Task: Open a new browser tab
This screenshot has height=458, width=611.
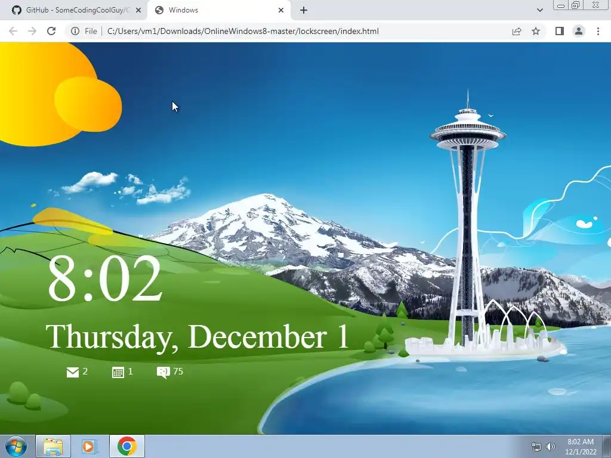Action: pyautogui.click(x=304, y=10)
